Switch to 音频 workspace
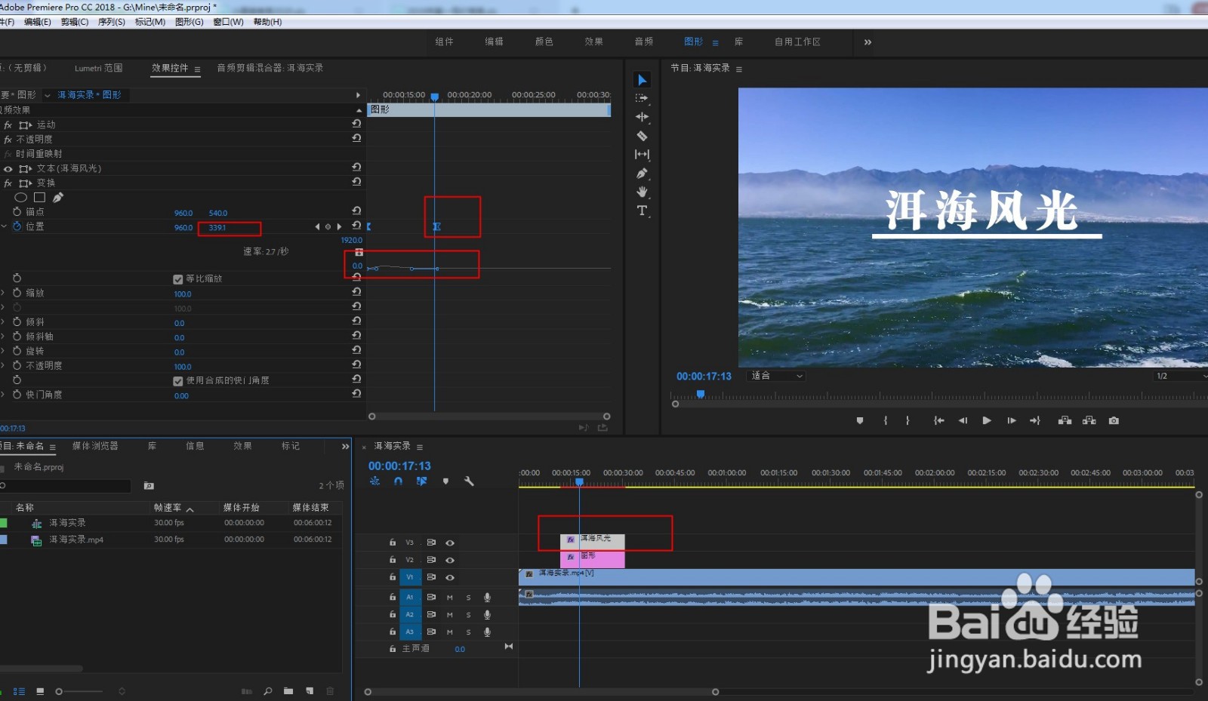 click(x=644, y=42)
